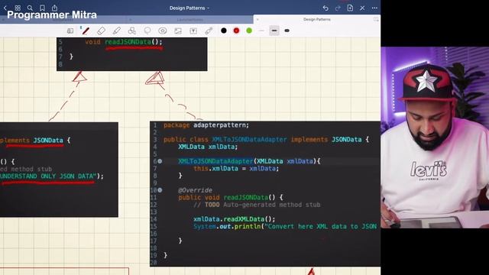Open the three-dot more options menu
The image size is (489, 275).
tap(374, 8)
